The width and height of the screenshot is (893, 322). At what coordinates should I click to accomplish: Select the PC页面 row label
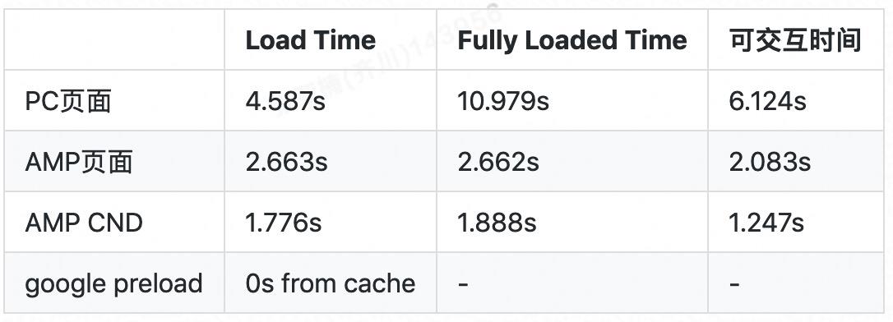coord(67,101)
